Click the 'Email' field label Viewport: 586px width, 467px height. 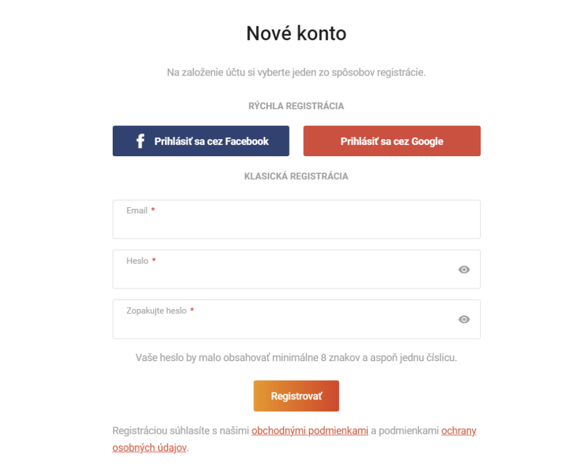click(x=137, y=211)
